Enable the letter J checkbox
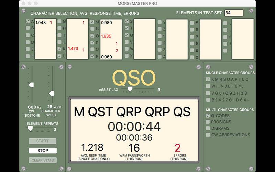This screenshot has width=275, height=172. 59,42
